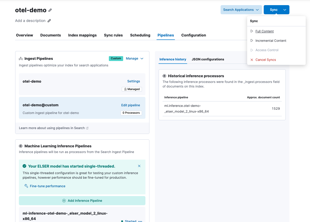The width and height of the screenshot is (310, 222).
Task: Dismiss the ELSER model started callout
Action: pos(139,166)
